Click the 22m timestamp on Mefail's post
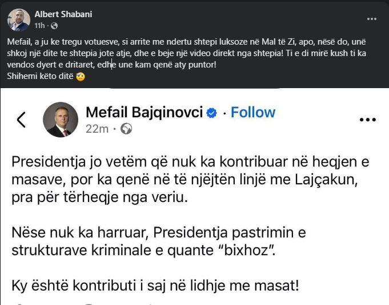Viewport: 389px width, 305px height. [x=97, y=129]
